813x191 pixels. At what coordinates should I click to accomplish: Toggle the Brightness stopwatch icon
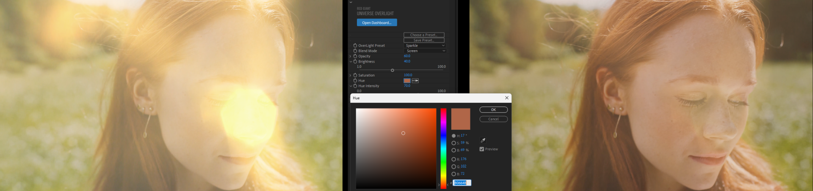(x=355, y=61)
